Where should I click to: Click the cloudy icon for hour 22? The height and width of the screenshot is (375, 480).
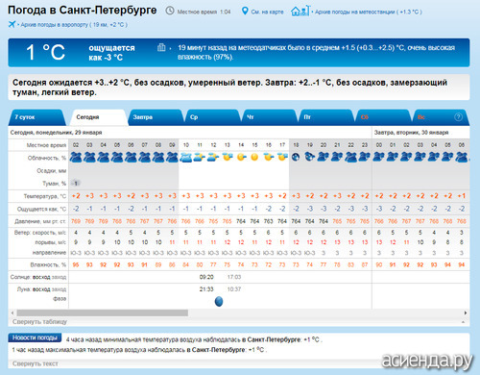coord(351,157)
